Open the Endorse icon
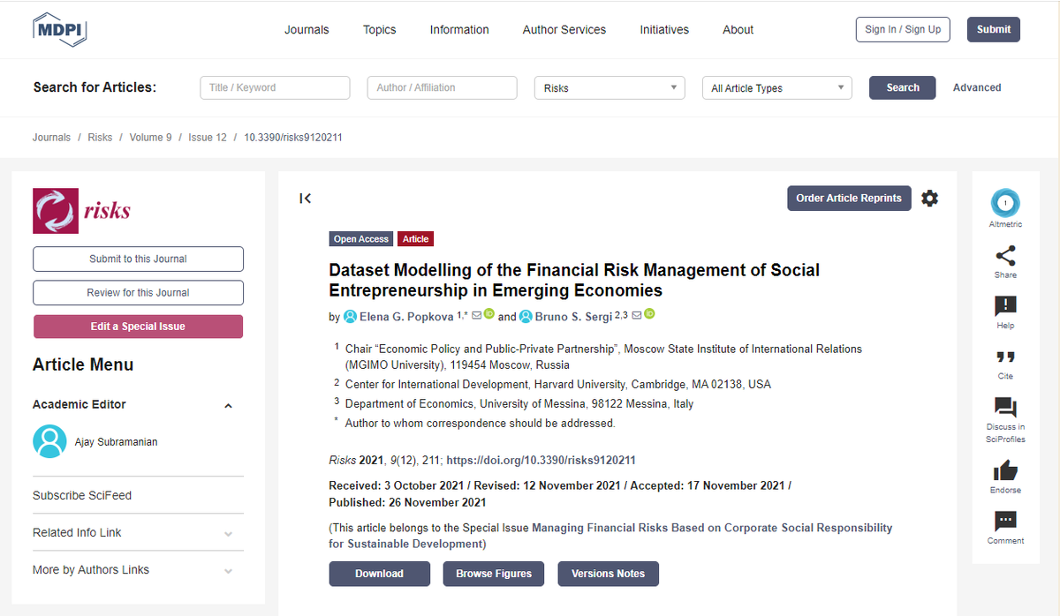The height and width of the screenshot is (616, 1060). tap(1005, 470)
